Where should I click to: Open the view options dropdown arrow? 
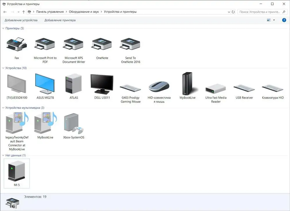[274, 20]
